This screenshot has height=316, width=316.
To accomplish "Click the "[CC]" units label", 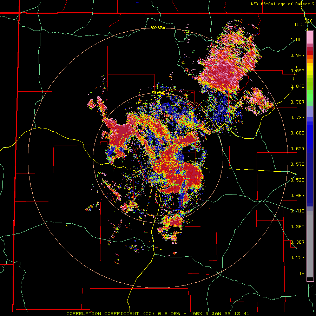I will [300, 24].
